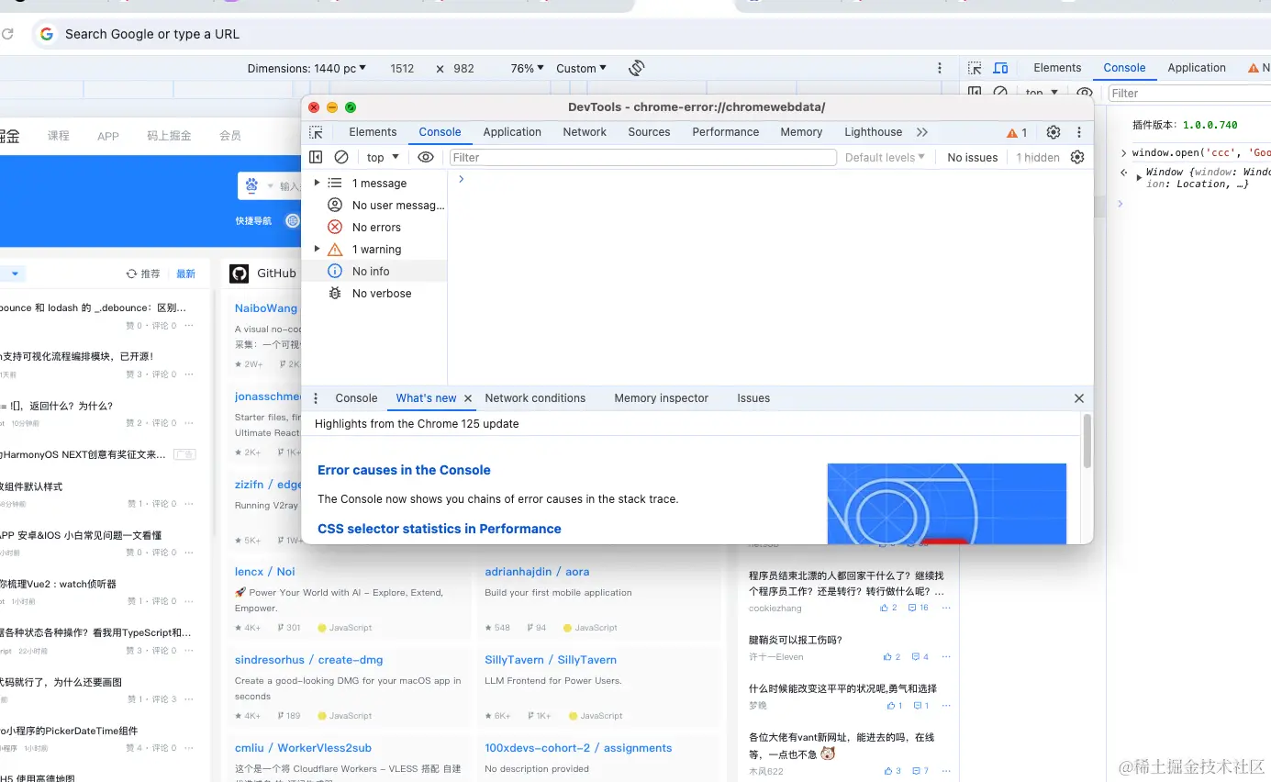Open Memory inspector drawer tab
This screenshot has width=1271, height=782.
[661, 398]
